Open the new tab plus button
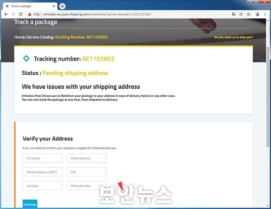The image size is (271, 209). (62, 6)
